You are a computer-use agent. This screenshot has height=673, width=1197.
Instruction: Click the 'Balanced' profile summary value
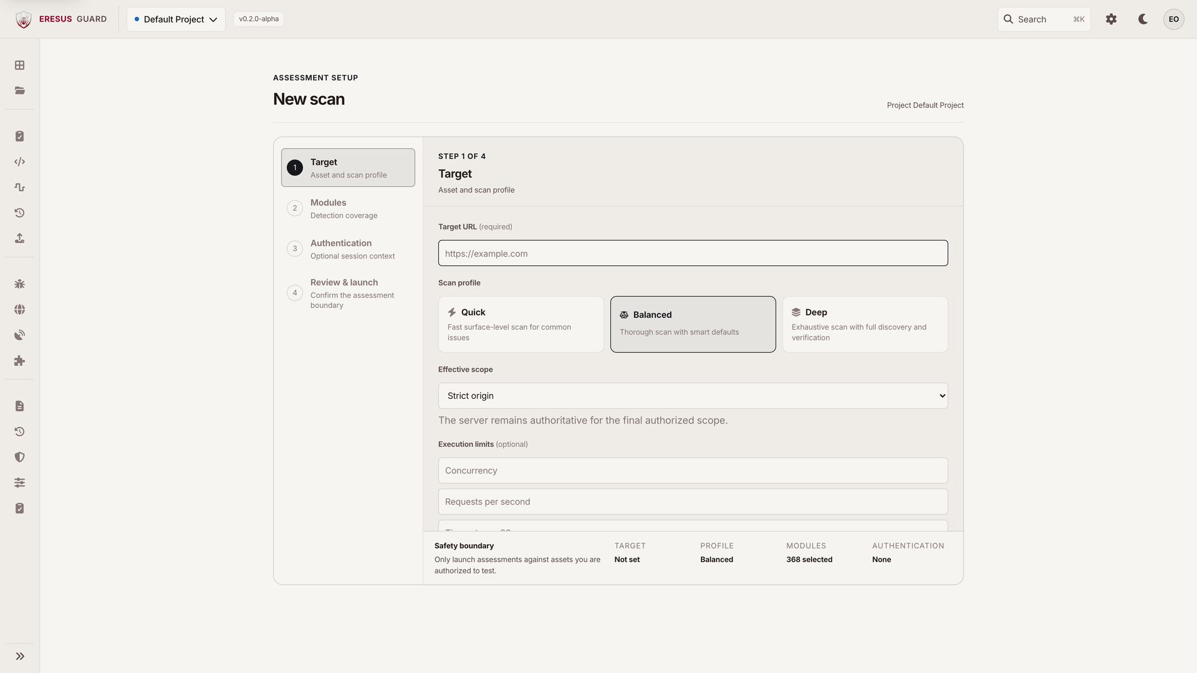click(x=716, y=560)
